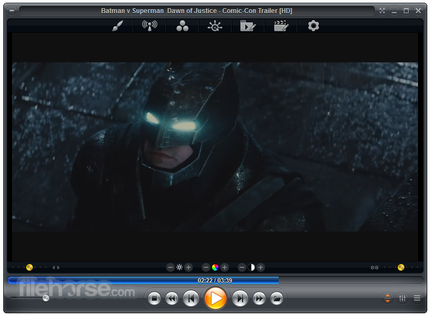Click the video title text bar

(197, 11)
